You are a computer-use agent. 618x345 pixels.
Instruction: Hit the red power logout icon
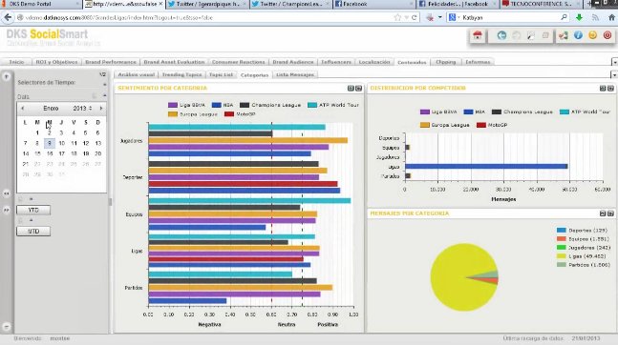coord(607,35)
